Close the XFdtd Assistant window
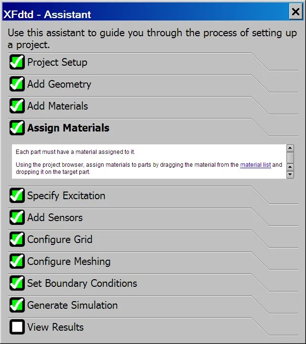The width and height of the screenshot is (306, 344). click(x=295, y=11)
